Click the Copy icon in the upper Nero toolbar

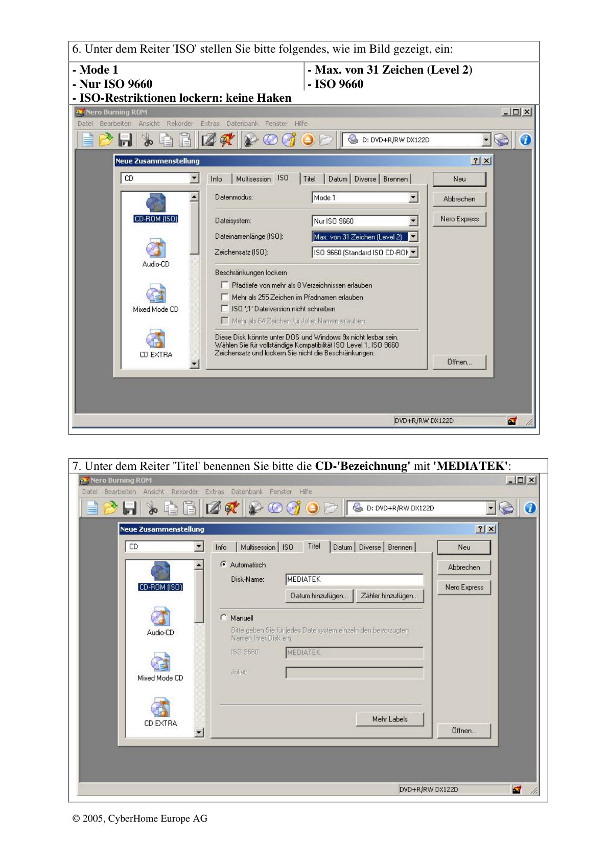coord(166,140)
